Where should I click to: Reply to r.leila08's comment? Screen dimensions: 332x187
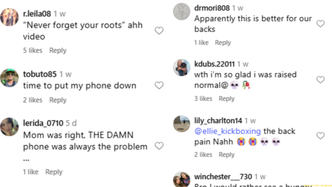(58, 50)
